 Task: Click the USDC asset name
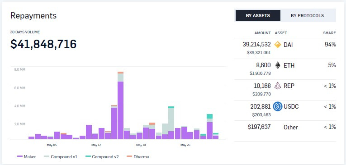(x=291, y=107)
